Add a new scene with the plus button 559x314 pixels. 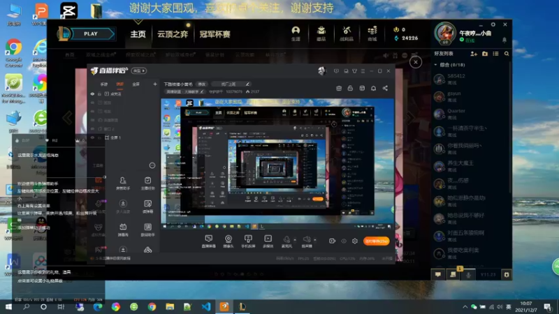154,84
